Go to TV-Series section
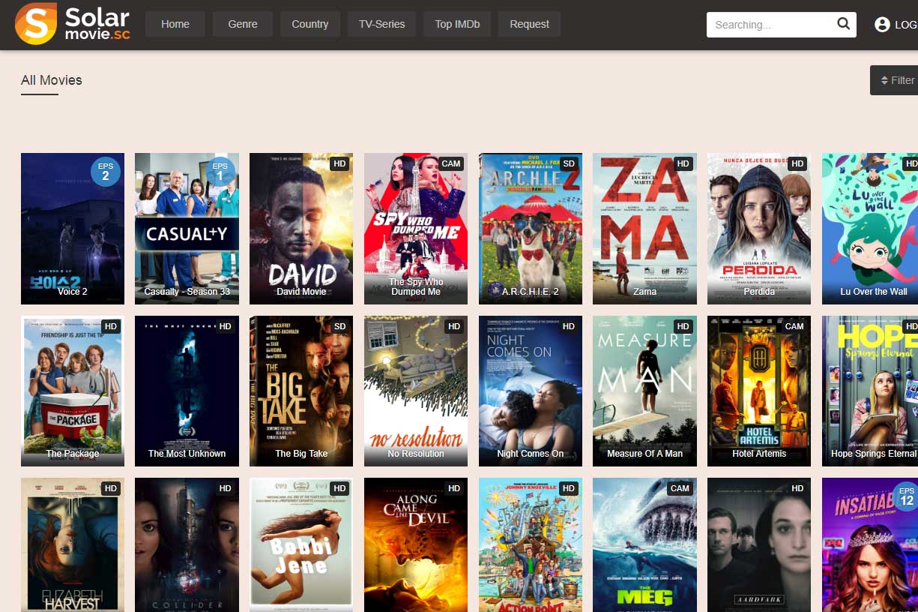The image size is (918, 612). (381, 24)
